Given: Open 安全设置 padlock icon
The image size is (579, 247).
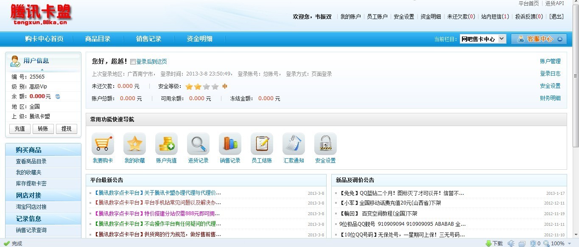Looking at the screenshot, I should [x=325, y=143].
